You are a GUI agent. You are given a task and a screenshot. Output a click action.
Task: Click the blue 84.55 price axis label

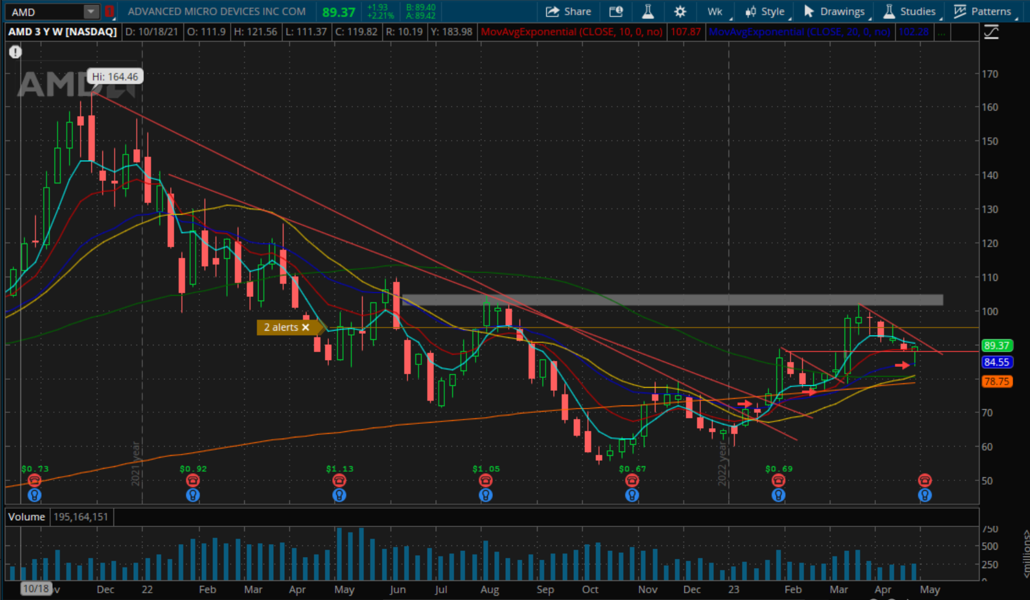996,363
